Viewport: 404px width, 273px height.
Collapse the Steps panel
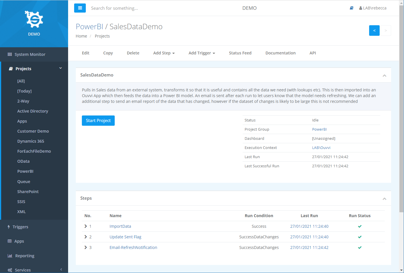point(384,199)
